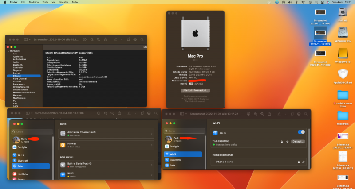Open sidebar view dropdown in Screenshot 19.17.06 window
Image resolution: width=355 pixels, height=189 pixels.
[x=32, y=113]
